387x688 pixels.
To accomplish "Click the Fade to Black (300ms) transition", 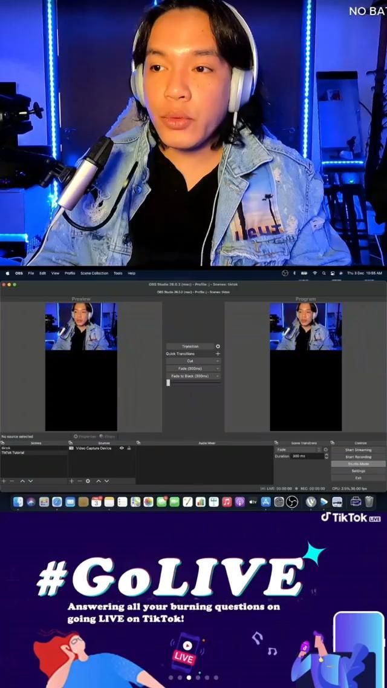I will click(x=190, y=376).
